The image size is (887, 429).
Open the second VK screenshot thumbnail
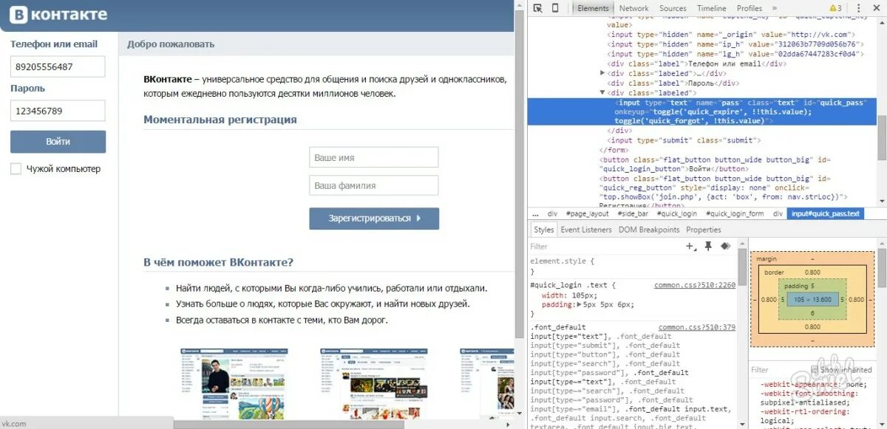point(373,384)
